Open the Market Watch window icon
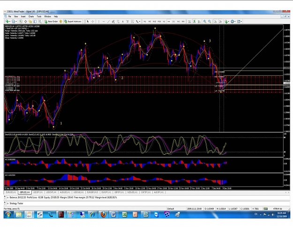Screen dimensions: 293x227 [21, 22]
